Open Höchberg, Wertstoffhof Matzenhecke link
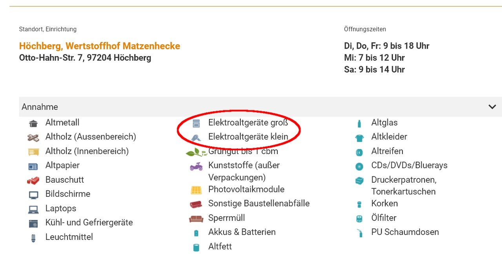The image size is (502, 254). [100, 46]
